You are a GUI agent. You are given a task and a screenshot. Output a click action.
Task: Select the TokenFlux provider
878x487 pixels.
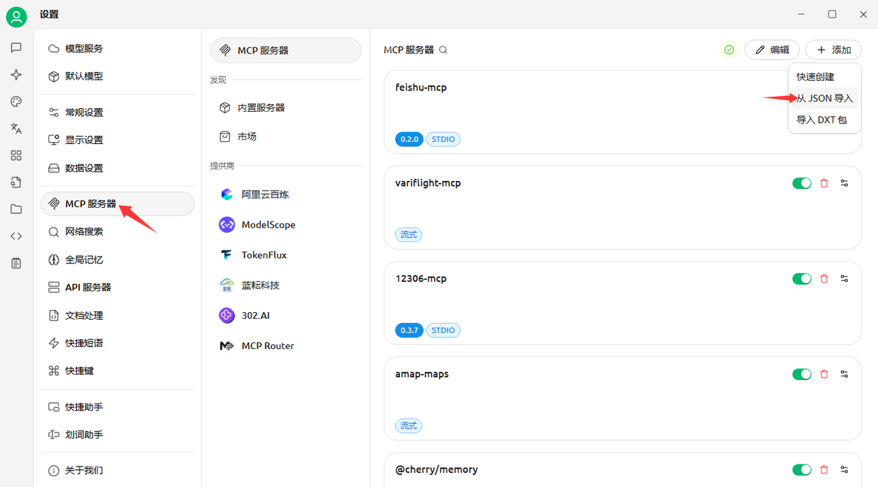285,255
